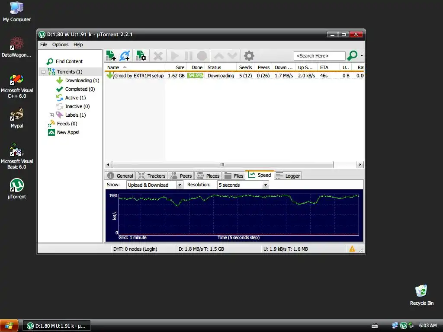443x332 pixels.
Task: Open Mypal browser desktop icon
Action: (x=17, y=118)
